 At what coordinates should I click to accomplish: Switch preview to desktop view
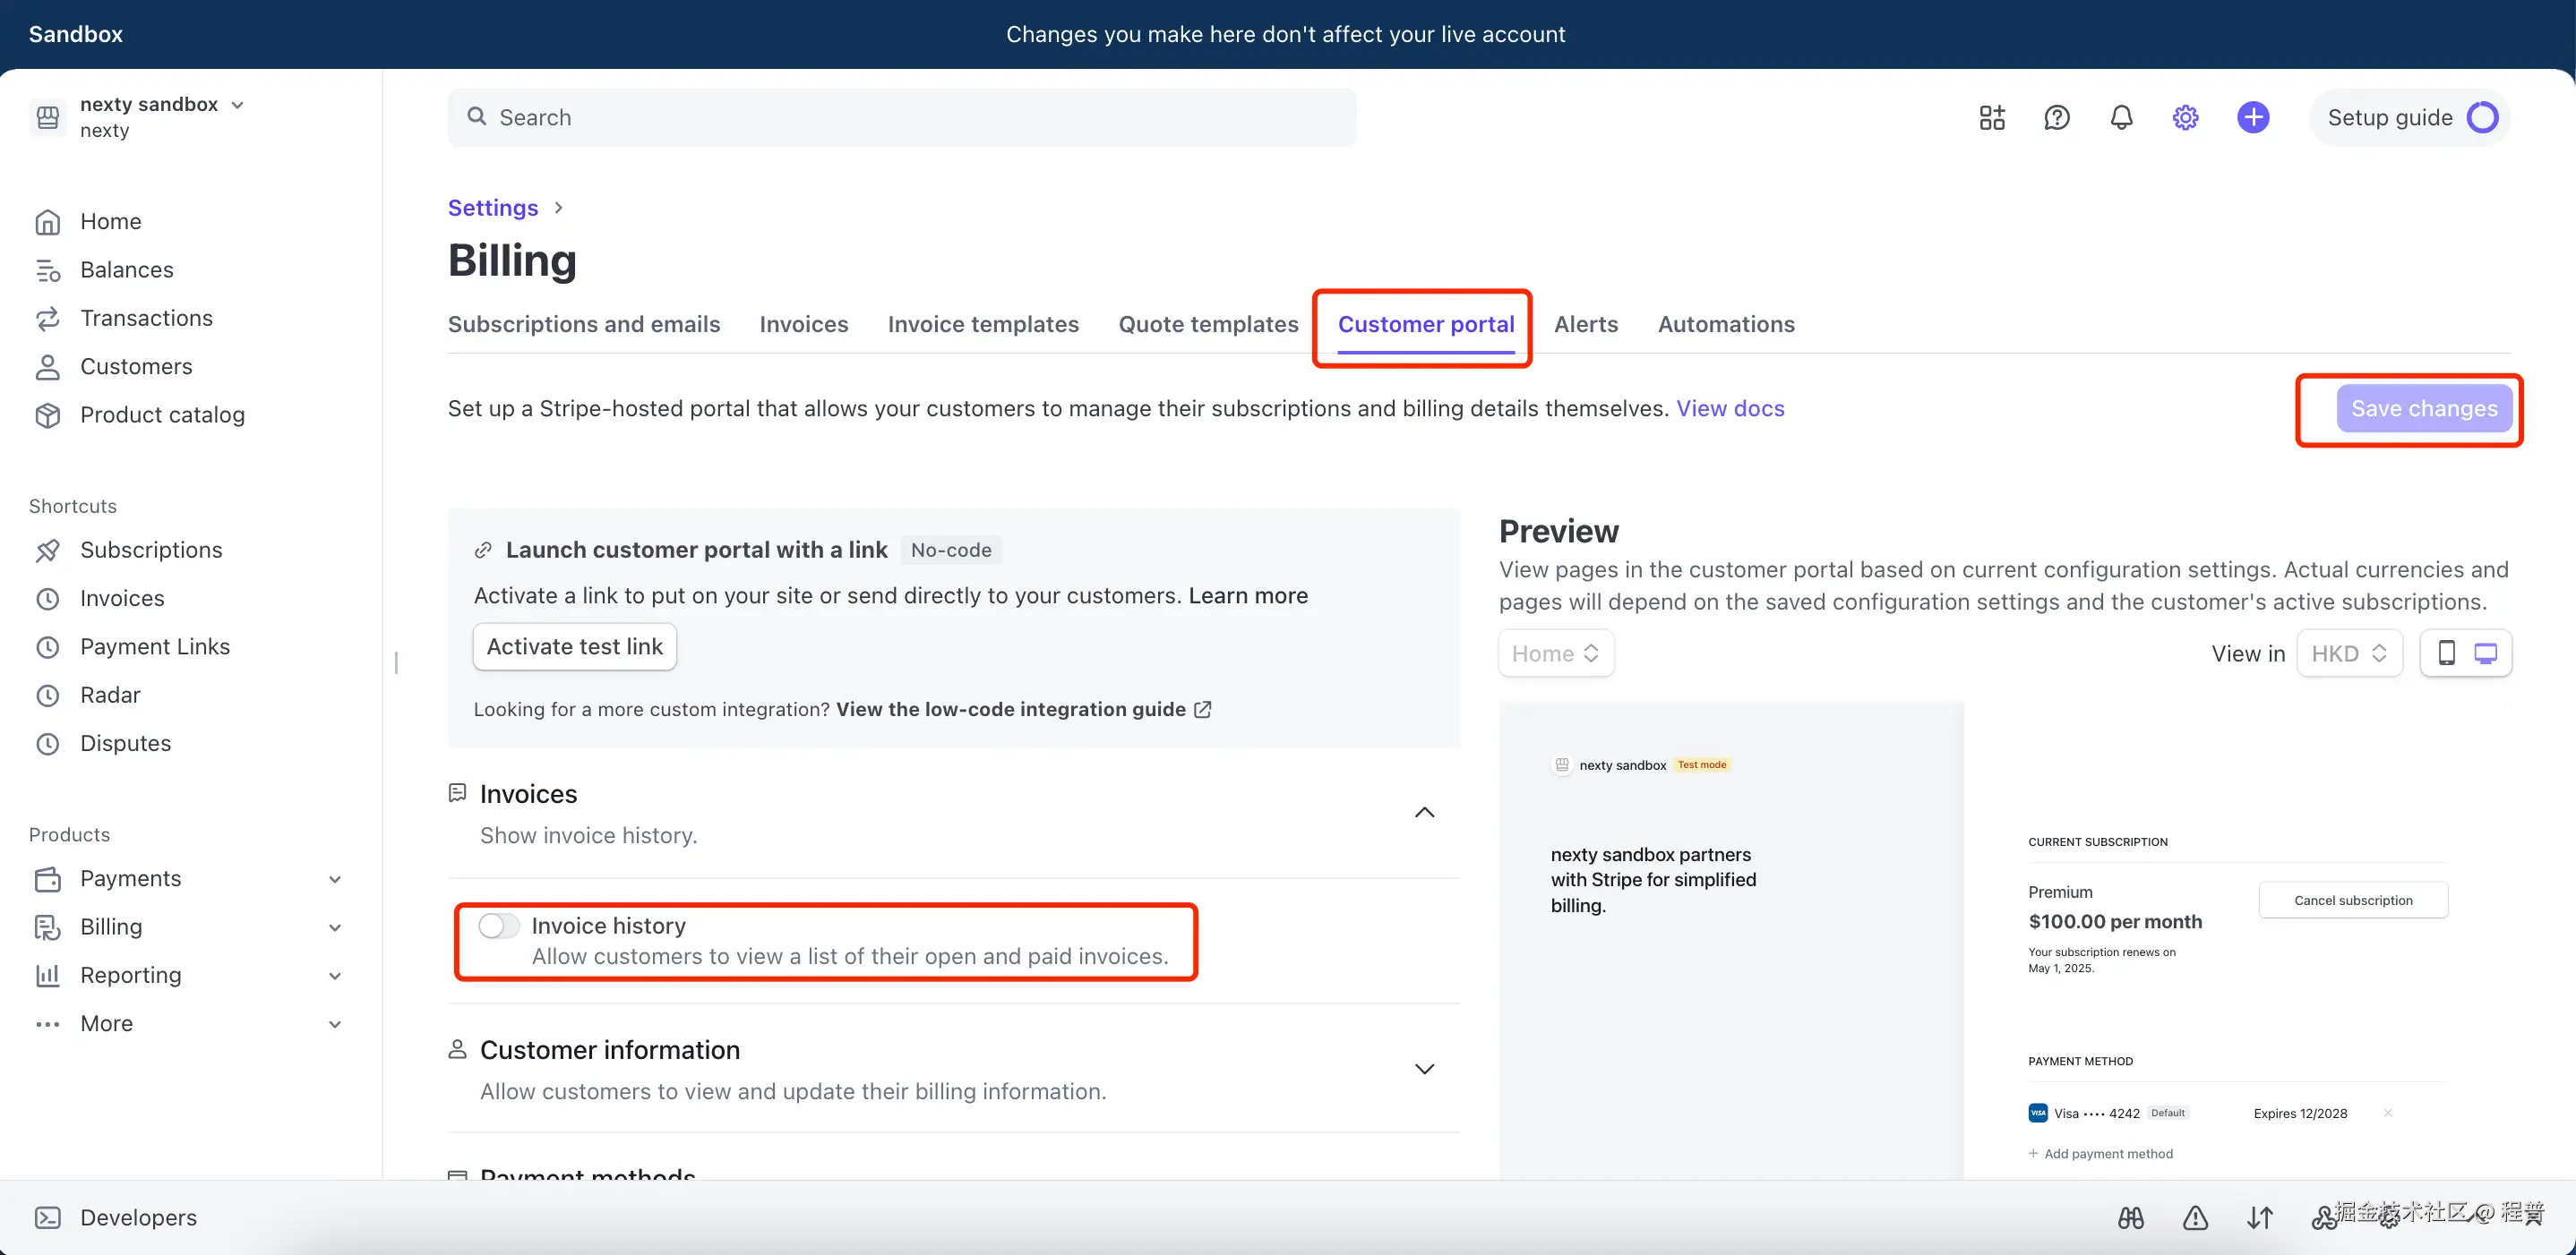click(2485, 653)
